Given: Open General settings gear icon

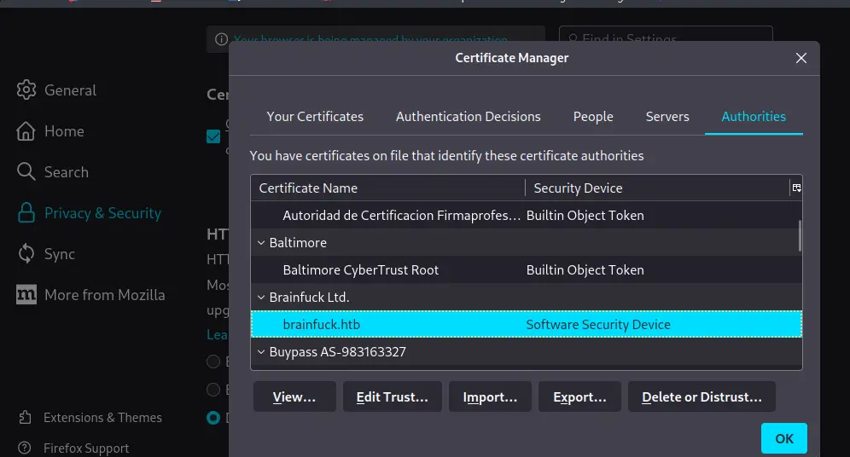Looking at the screenshot, I should click(x=26, y=90).
